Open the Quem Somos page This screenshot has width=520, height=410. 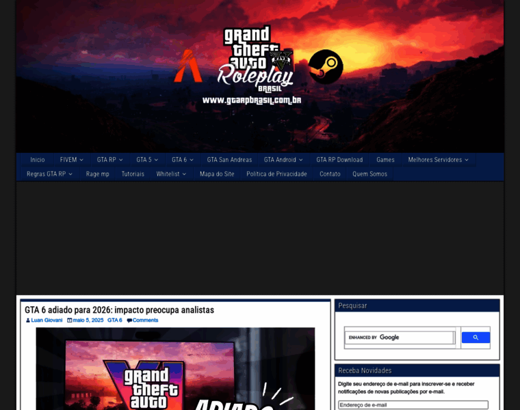[369, 174]
